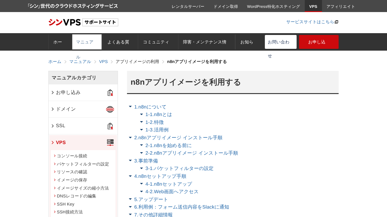Viewport: 387px width, 217px height.
Task: Open SSH Key in VPS submenu
Action: tap(66, 204)
